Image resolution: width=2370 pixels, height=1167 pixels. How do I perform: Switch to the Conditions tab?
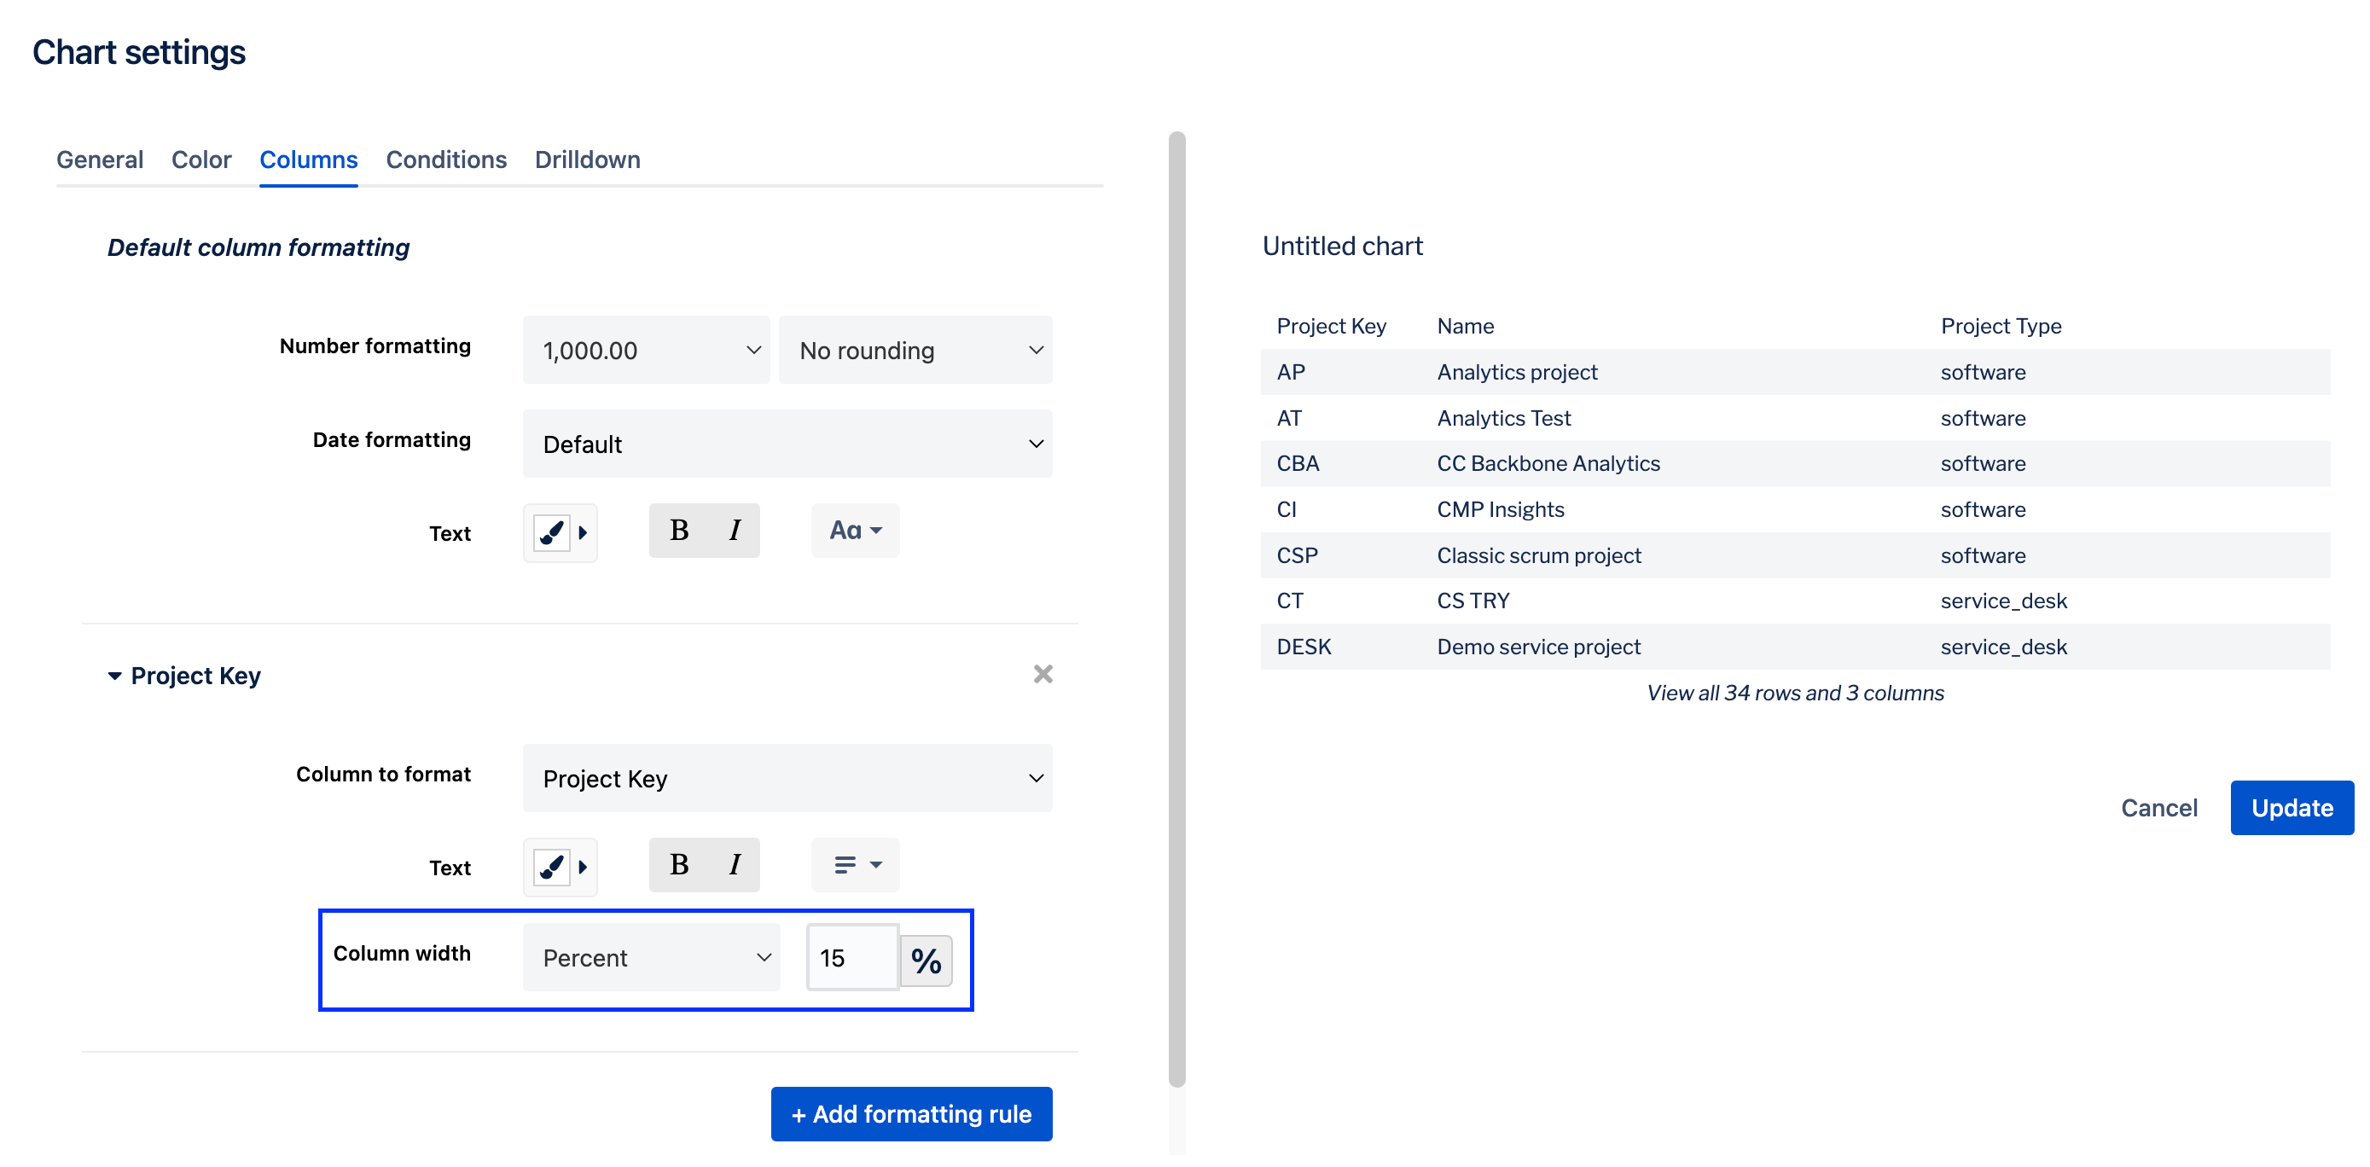point(445,160)
